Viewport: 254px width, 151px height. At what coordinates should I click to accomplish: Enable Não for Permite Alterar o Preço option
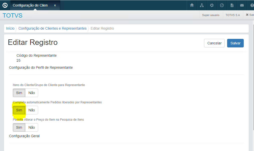point(31,127)
